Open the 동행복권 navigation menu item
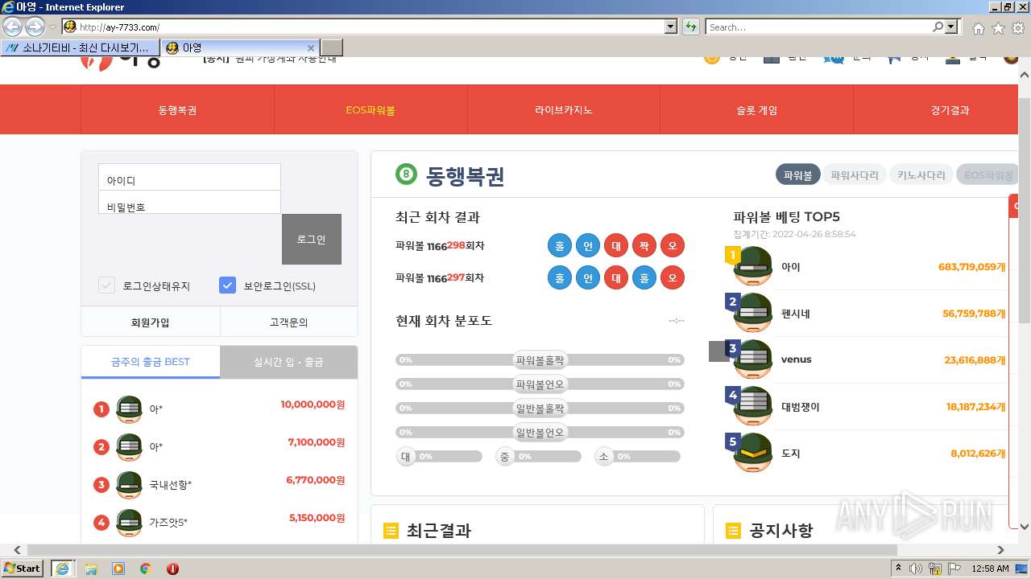 pyautogui.click(x=177, y=110)
